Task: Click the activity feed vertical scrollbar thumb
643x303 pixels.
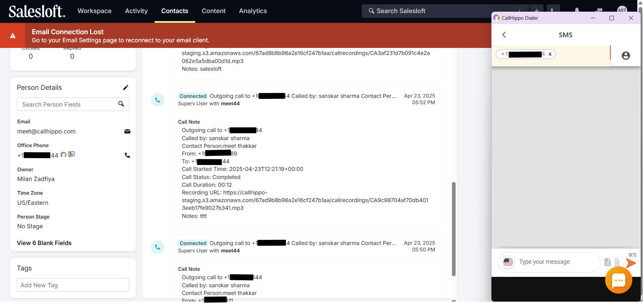Action: point(454,229)
